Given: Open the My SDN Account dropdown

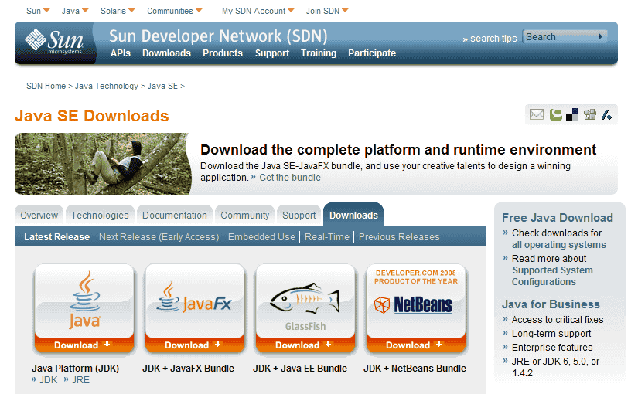Looking at the screenshot, I should (x=258, y=11).
